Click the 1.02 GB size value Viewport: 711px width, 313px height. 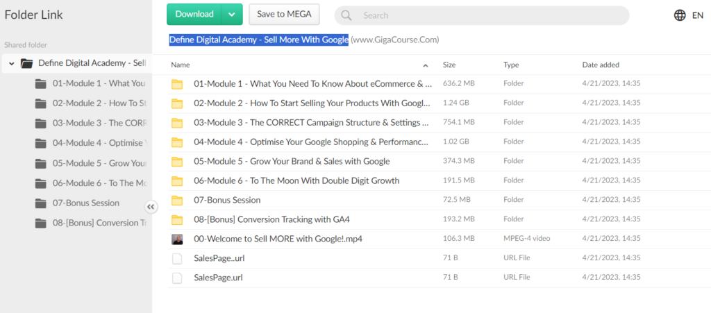pyautogui.click(x=455, y=142)
